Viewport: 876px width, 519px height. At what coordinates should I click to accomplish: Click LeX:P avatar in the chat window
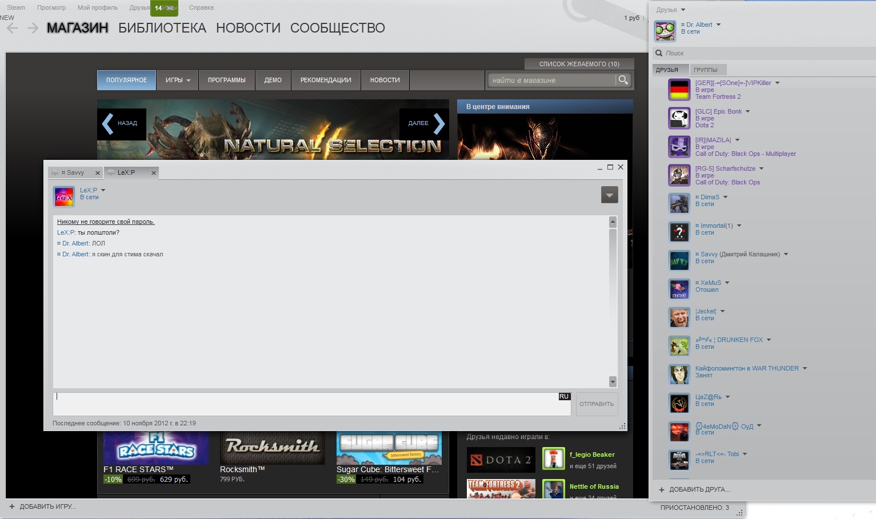(64, 197)
